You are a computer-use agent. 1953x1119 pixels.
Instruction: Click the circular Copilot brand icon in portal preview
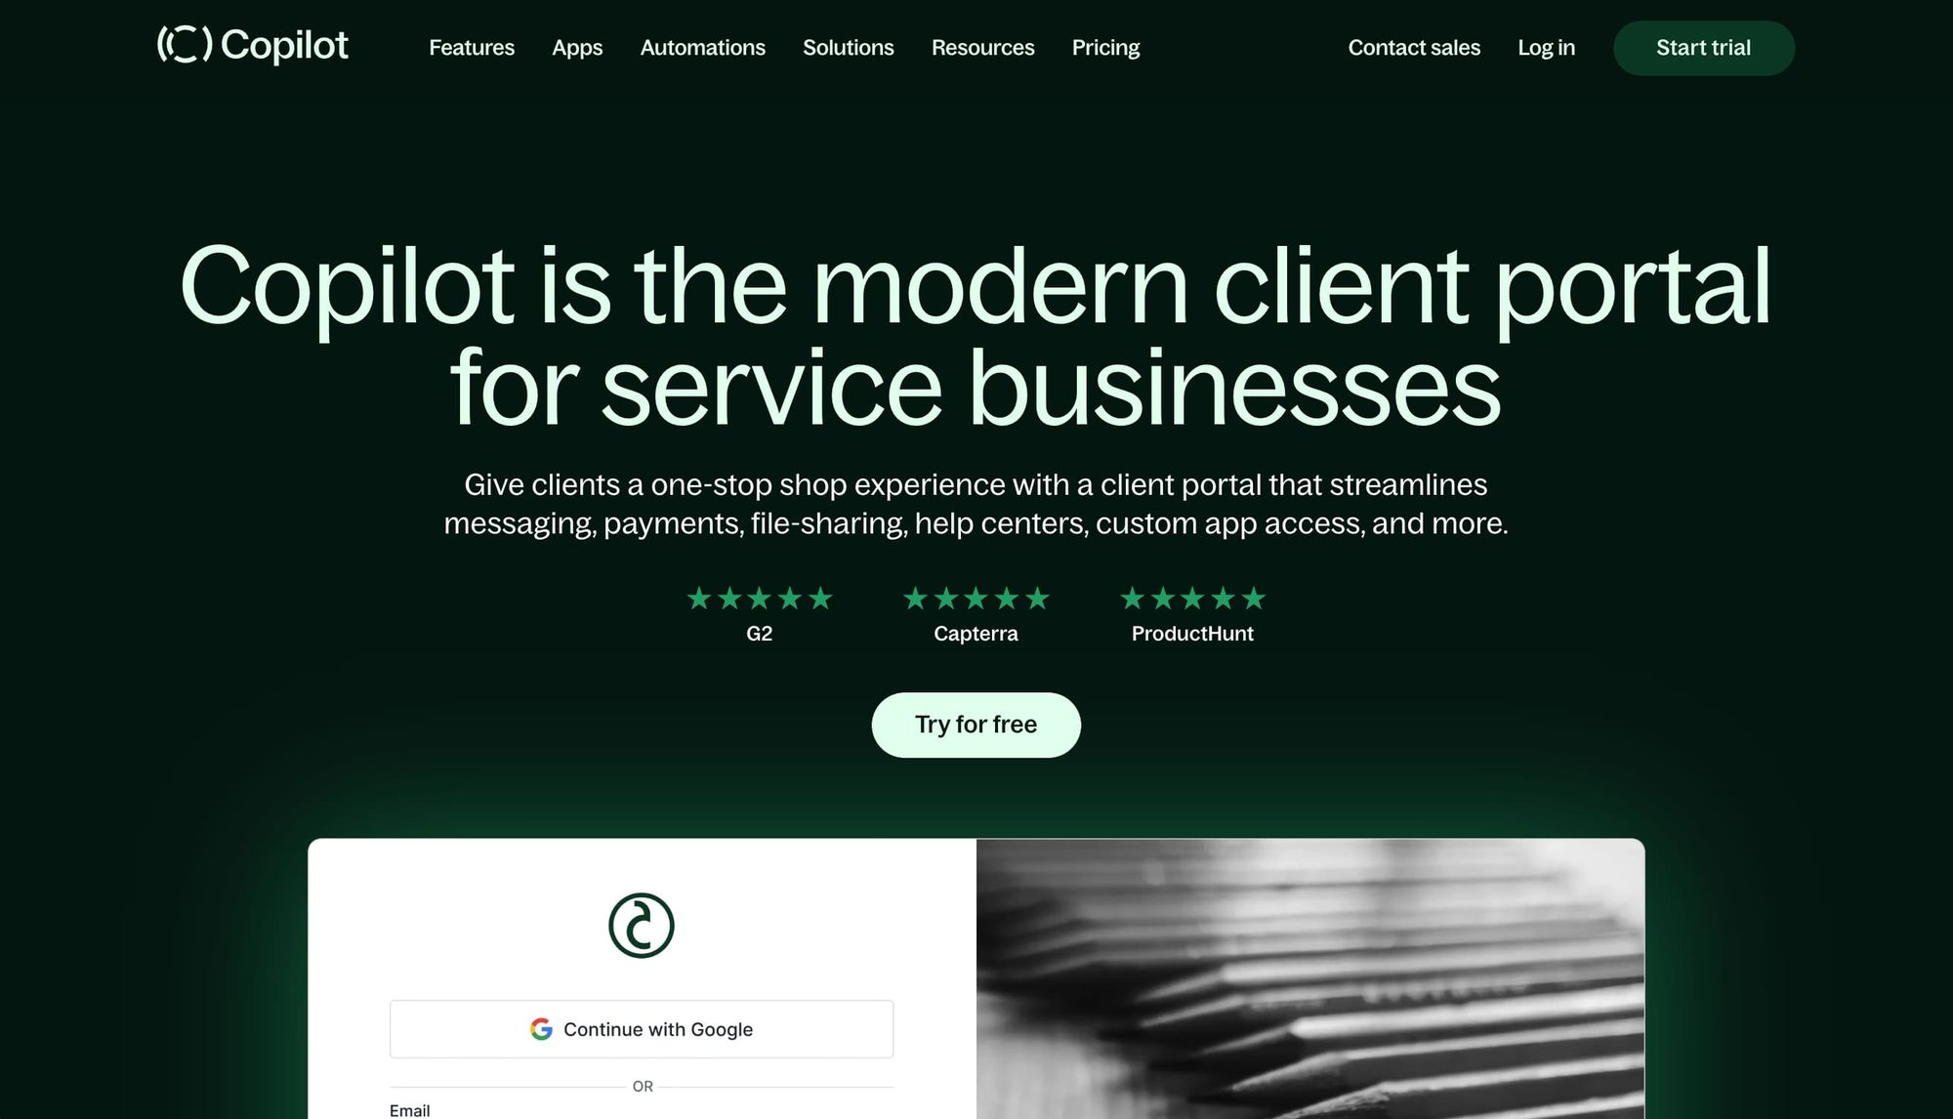coord(643,926)
